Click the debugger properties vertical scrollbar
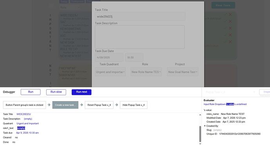270x145 pixels. tap(200, 134)
